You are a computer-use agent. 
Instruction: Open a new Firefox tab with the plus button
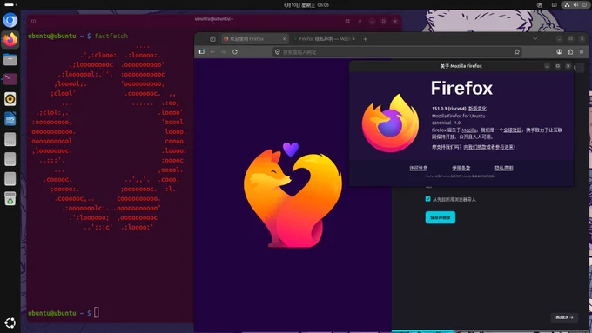365,39
